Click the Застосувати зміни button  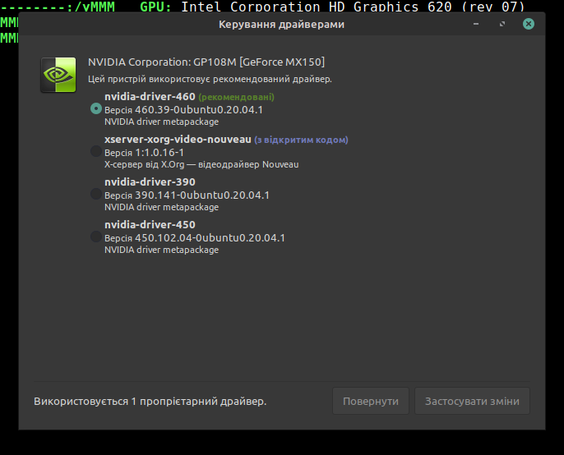click(472, 401)
